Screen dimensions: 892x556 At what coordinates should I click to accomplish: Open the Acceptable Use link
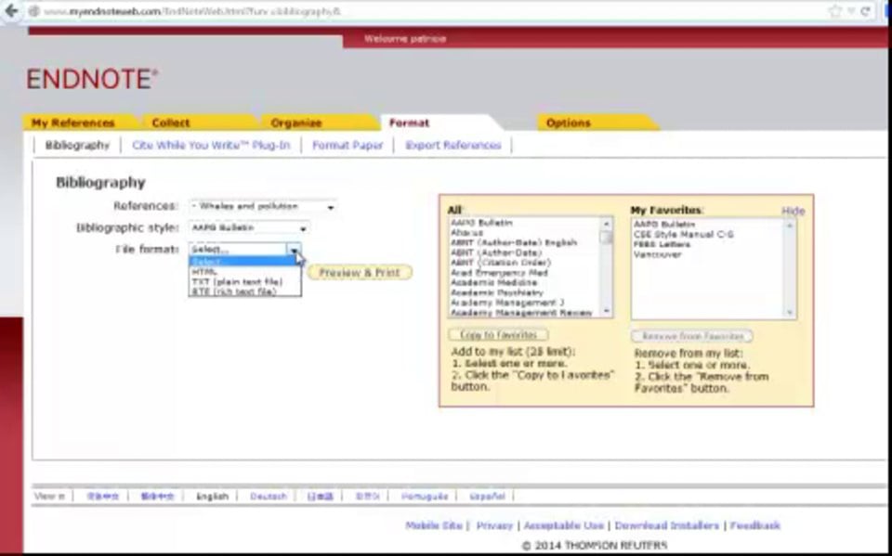pos(564,526)
